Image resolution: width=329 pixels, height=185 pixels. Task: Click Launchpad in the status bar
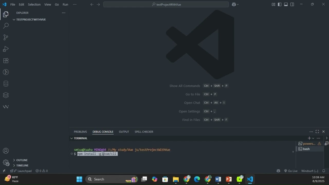point(21,171)
